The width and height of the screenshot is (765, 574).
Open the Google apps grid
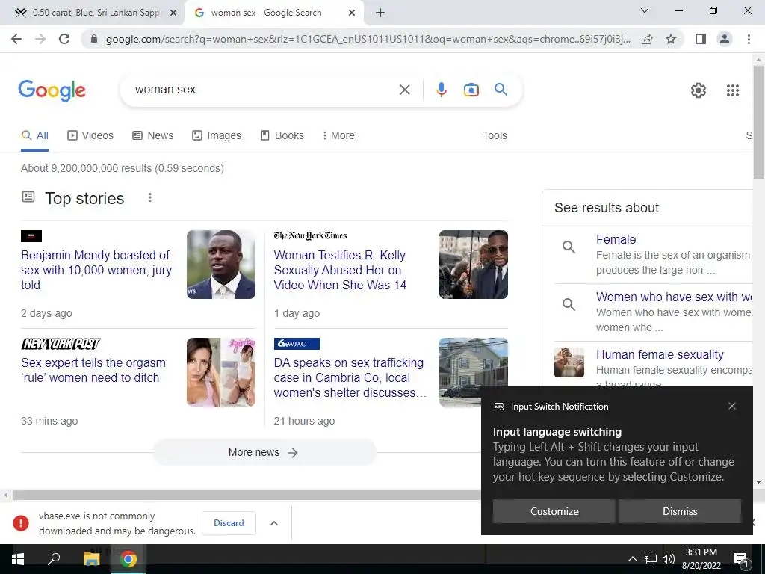tap(733, 90)
